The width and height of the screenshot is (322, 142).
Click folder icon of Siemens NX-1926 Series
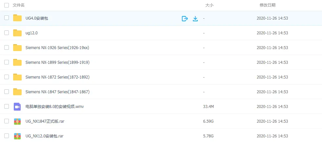pyautogui.click(x=17, y=47)
